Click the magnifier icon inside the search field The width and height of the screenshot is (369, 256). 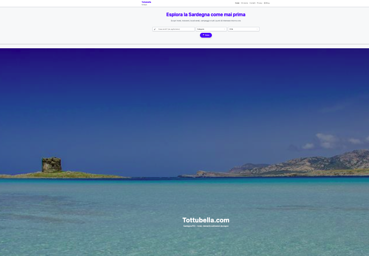click(x=155, y=29)
